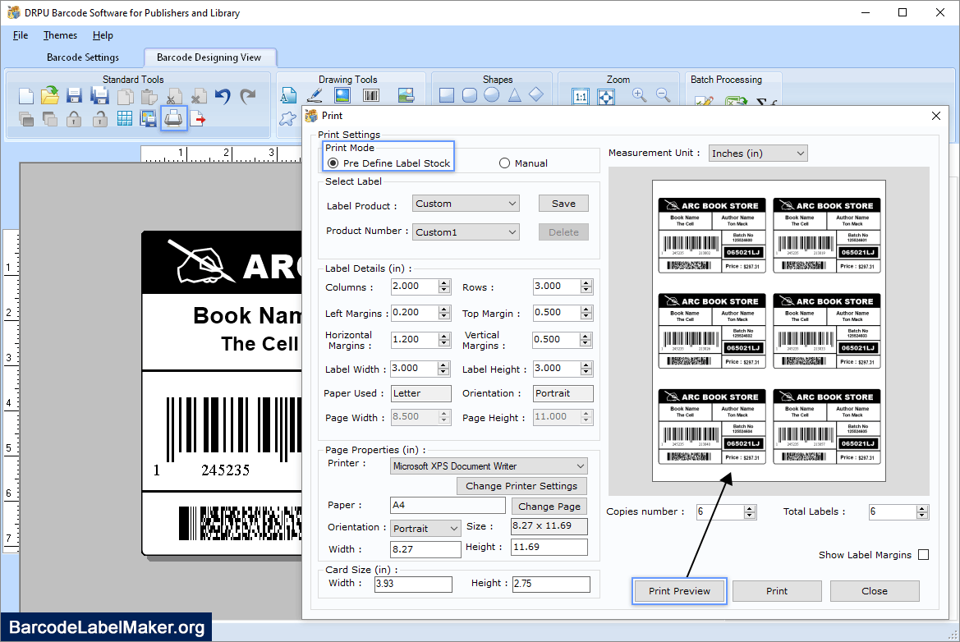
Task: Select the Ellipse shape
Action: click(x=492, y=95)
